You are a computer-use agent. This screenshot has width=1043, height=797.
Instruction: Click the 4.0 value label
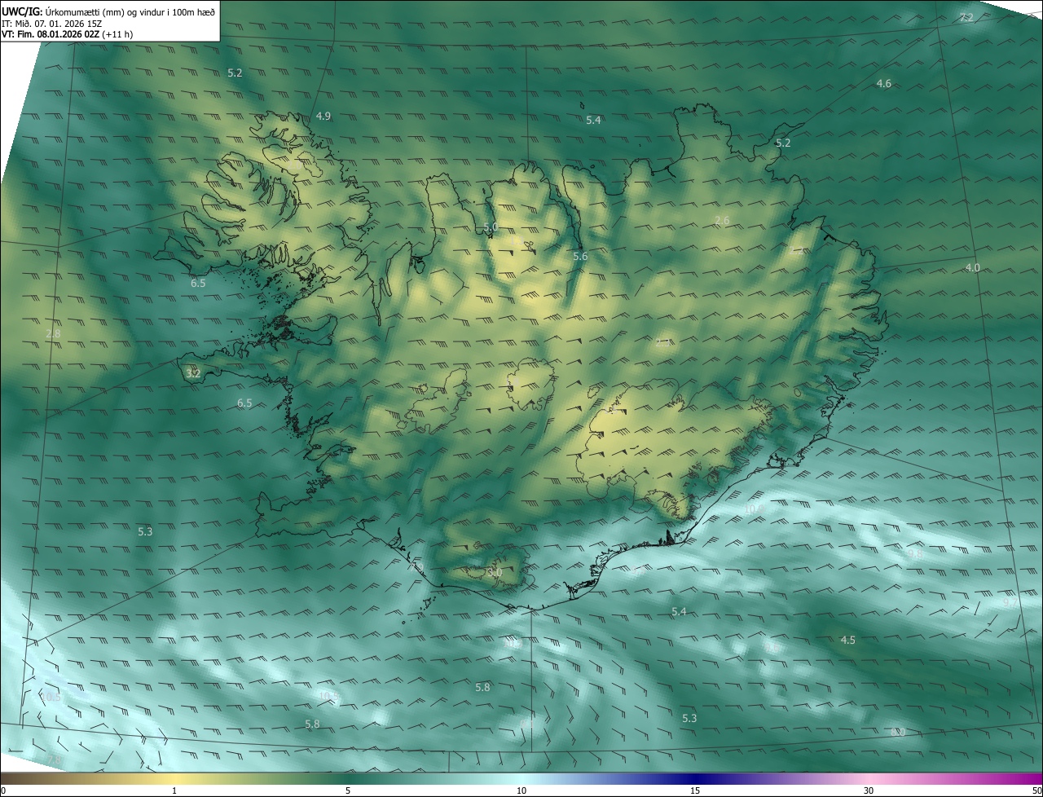(973, 268)
